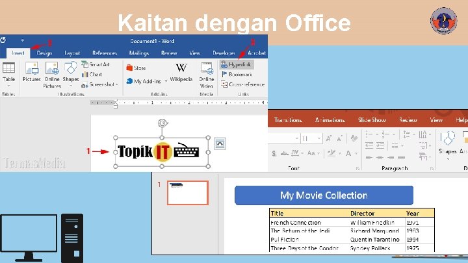
Task: Toggle text shadow in PowerPoint
Action: (x=274, y=153)
